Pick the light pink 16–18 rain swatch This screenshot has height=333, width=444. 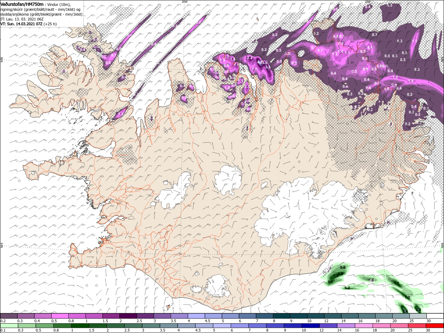point(364,326)
